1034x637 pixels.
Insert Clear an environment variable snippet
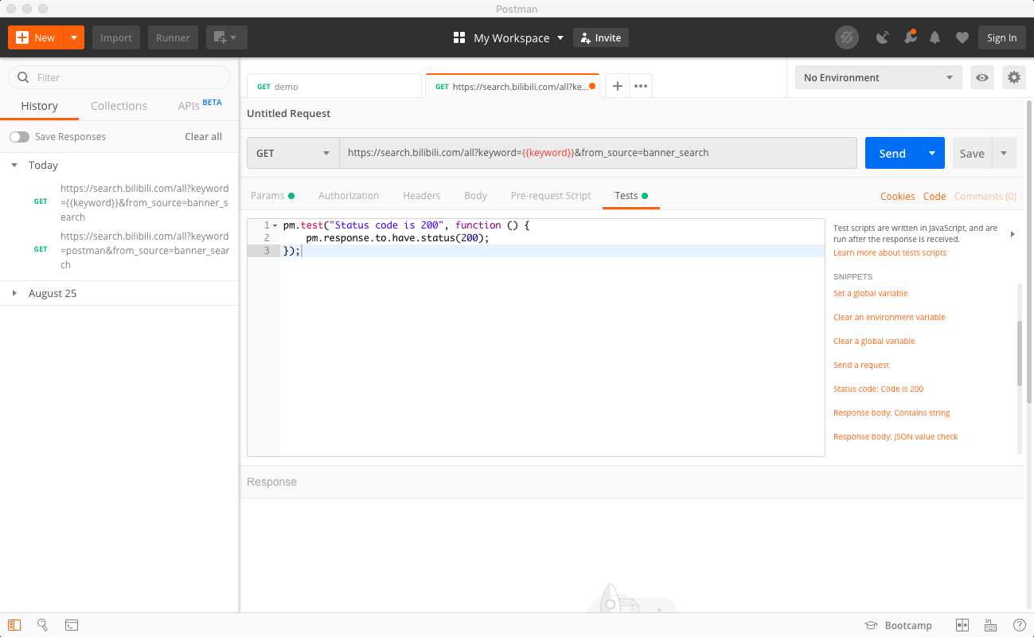click(x=889, y=317)
